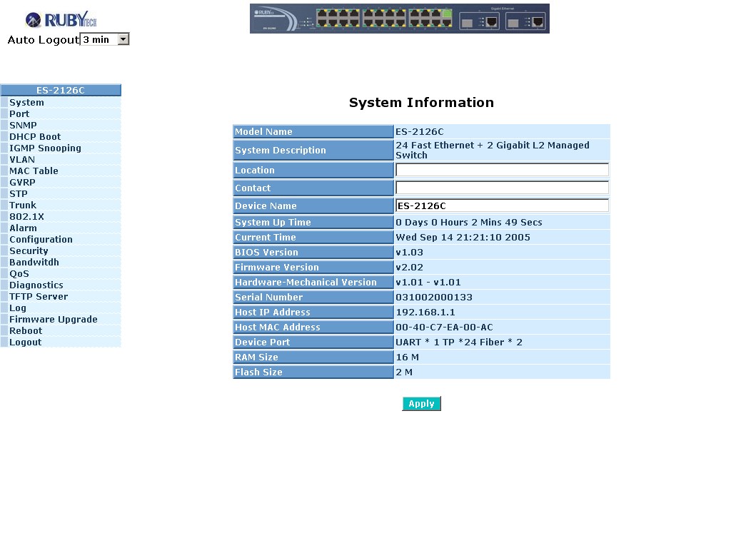Screen dimensions: 731x548
Task: Focus the Contact input field
Action: tap(502, 188)
